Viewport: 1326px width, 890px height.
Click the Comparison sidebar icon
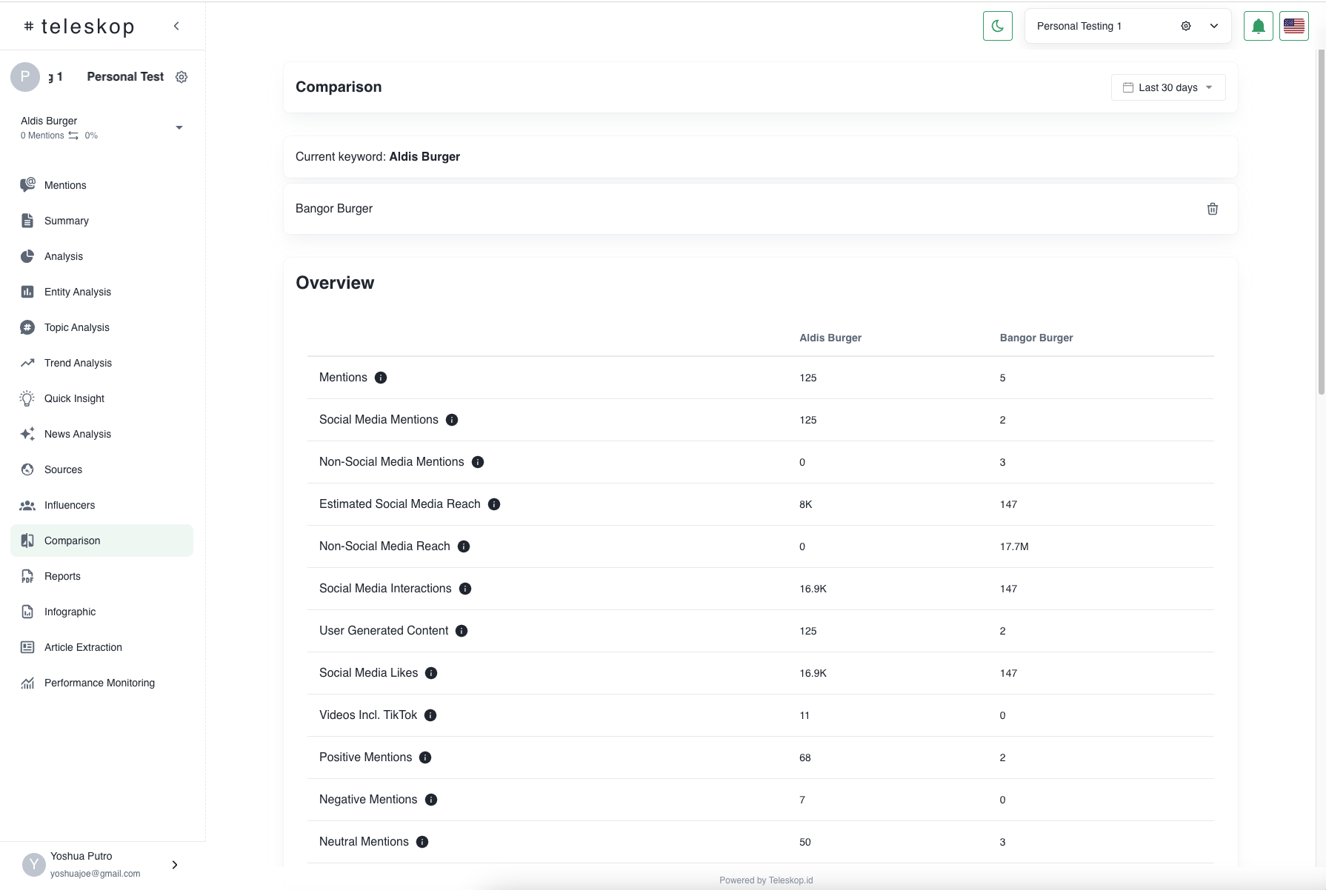pos(27,541)
